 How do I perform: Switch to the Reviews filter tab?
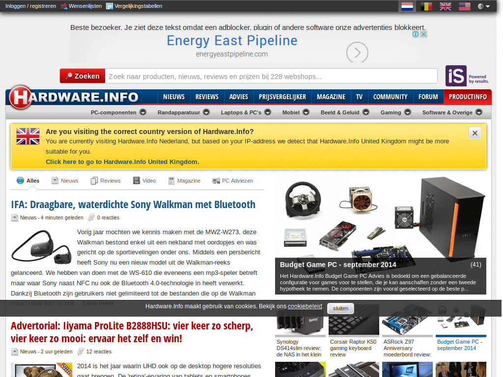click(106, 181)
